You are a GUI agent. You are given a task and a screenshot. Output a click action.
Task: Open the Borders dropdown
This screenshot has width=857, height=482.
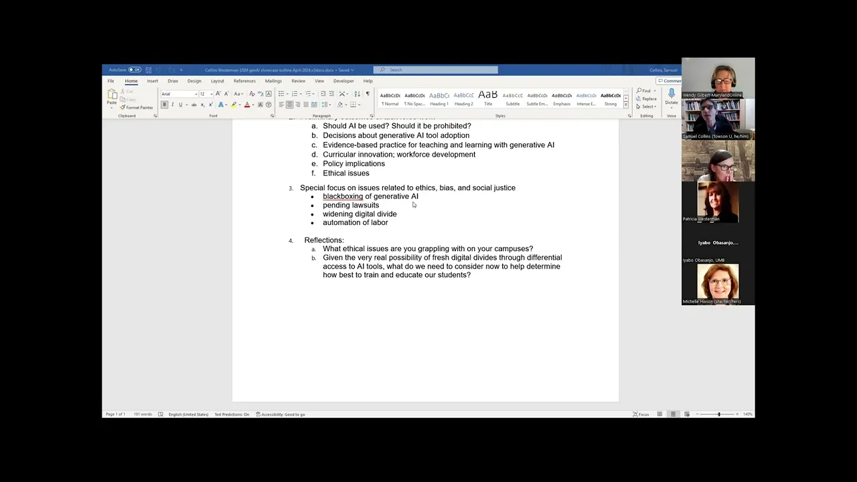359,104
